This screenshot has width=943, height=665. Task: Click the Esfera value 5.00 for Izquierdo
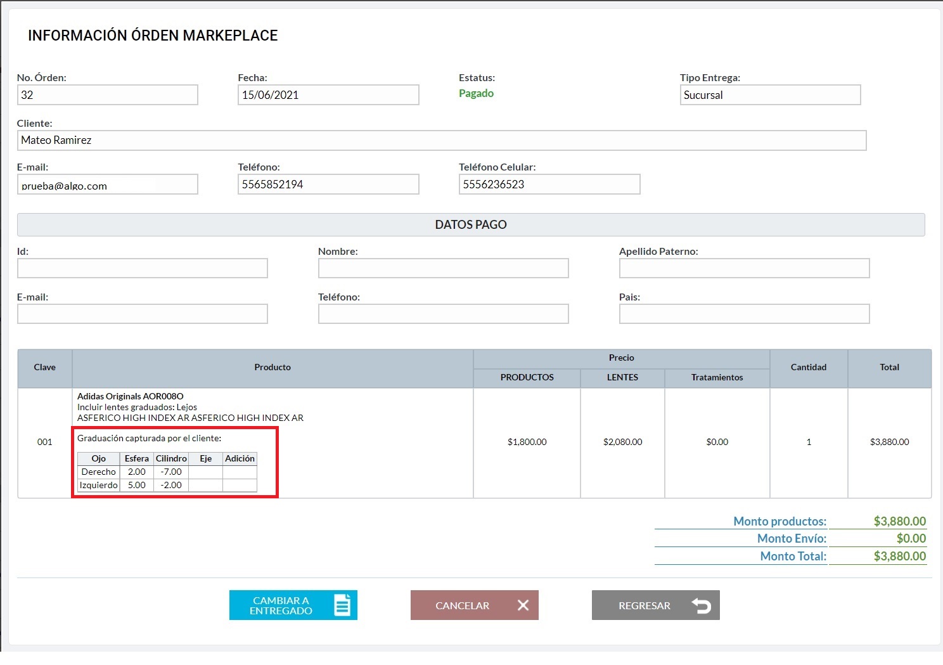click(x=137, y=486)
